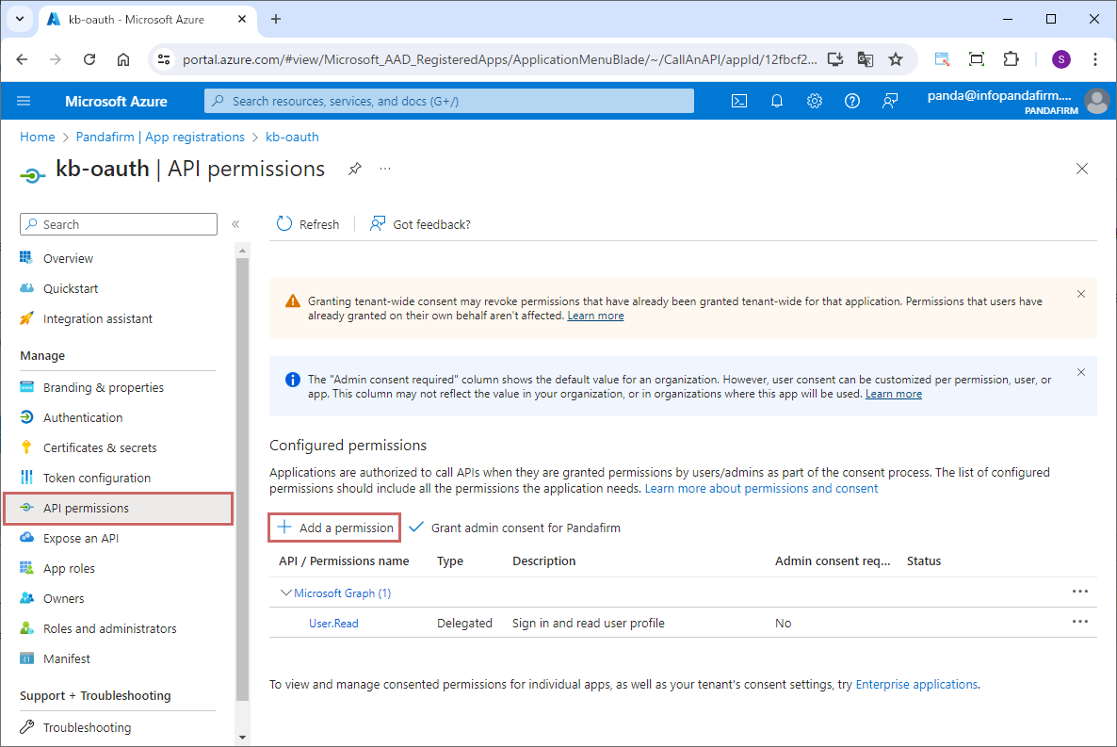
Task: Collapse the left sidebar menu
Action: (235, 224)
